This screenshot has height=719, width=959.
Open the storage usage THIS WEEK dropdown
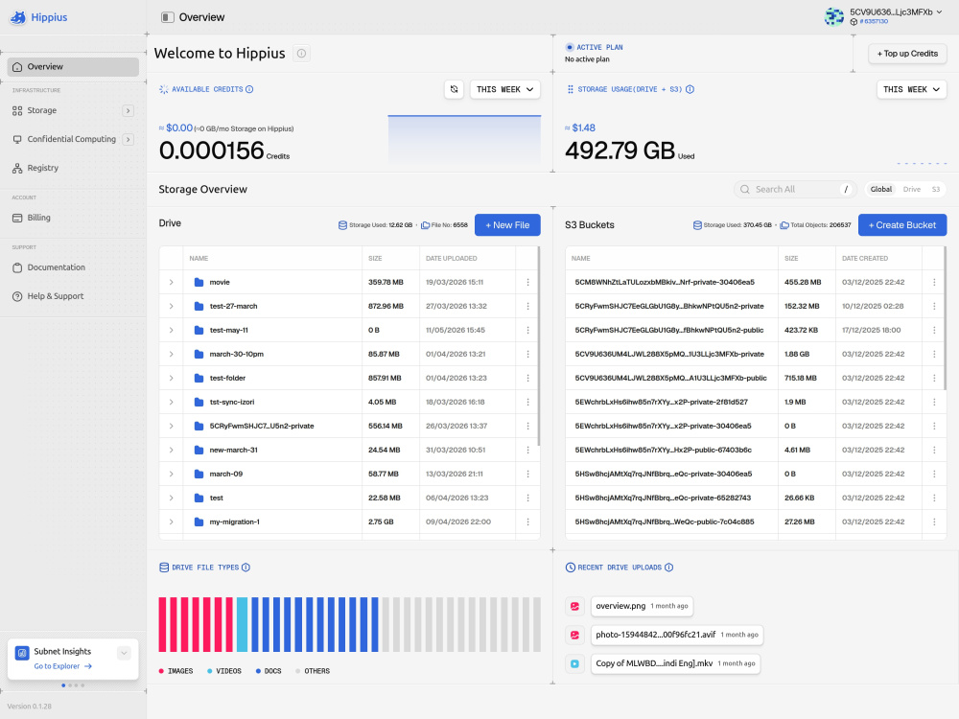pos(911,89)
